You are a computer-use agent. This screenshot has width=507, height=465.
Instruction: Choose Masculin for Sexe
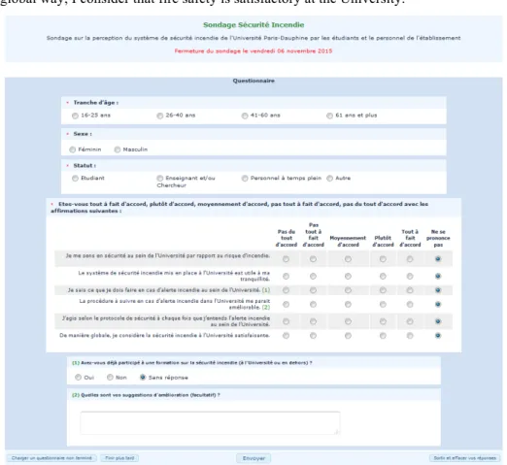[118, 149]
